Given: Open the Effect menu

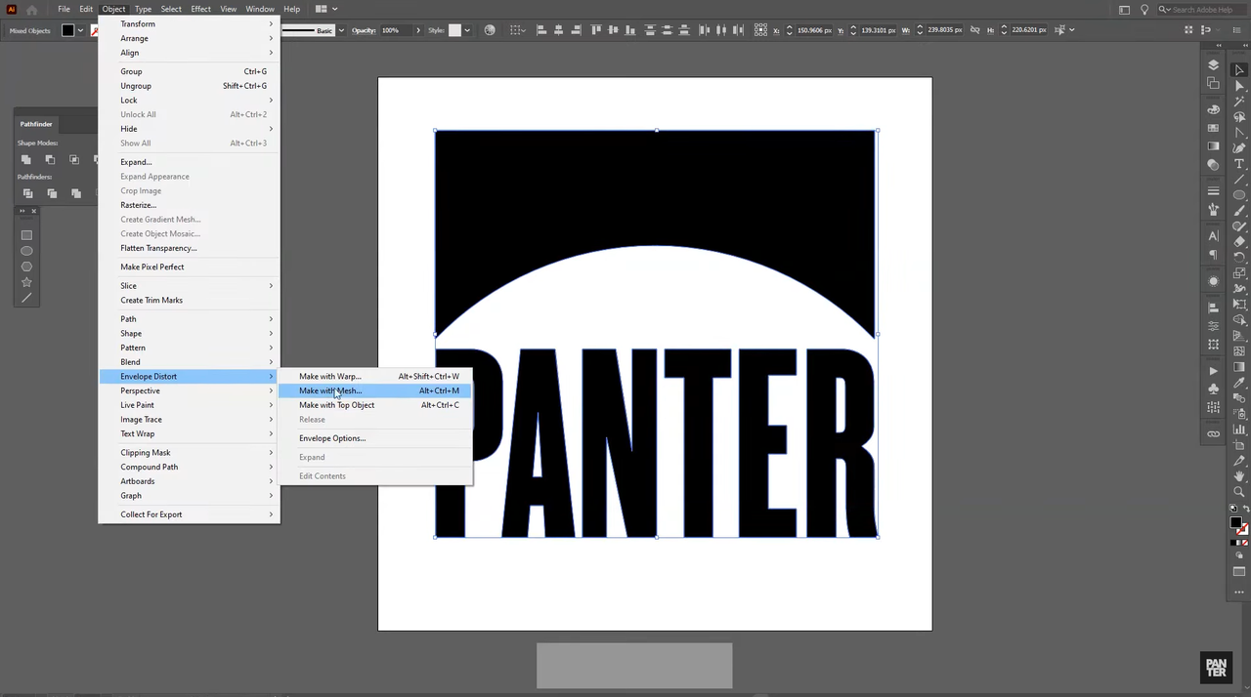Looking at the screenshot, I should (200, 9).
